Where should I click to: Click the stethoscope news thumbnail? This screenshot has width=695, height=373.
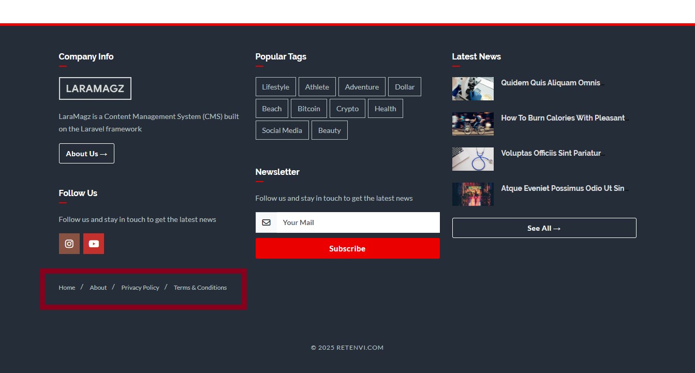pyautogui.click(x=472, y=159)
